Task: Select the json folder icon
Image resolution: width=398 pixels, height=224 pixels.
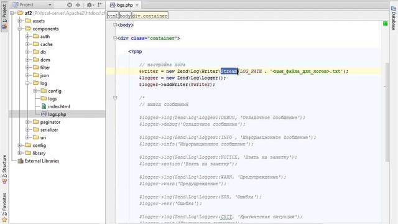Action: [x=36, y=75]
